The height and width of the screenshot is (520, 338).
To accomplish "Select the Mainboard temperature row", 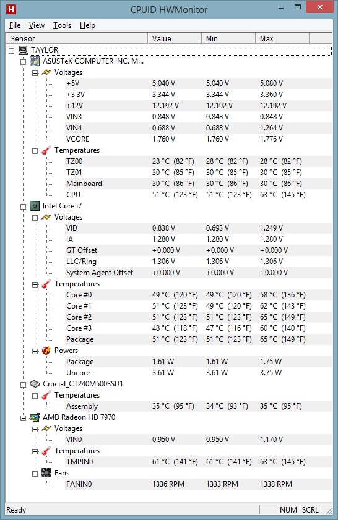I will coord(199,184).
